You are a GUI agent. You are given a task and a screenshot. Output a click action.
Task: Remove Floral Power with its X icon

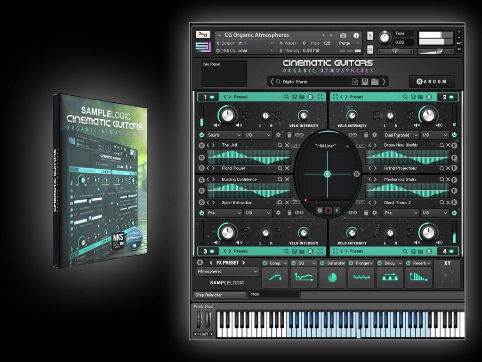click(287, 168)
